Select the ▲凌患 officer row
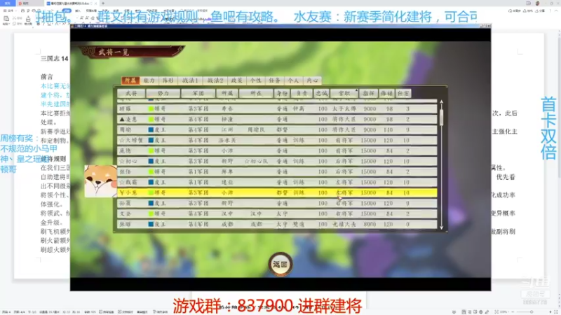Image resolution: width=561 pixels, height=315 pixels. 277,119
